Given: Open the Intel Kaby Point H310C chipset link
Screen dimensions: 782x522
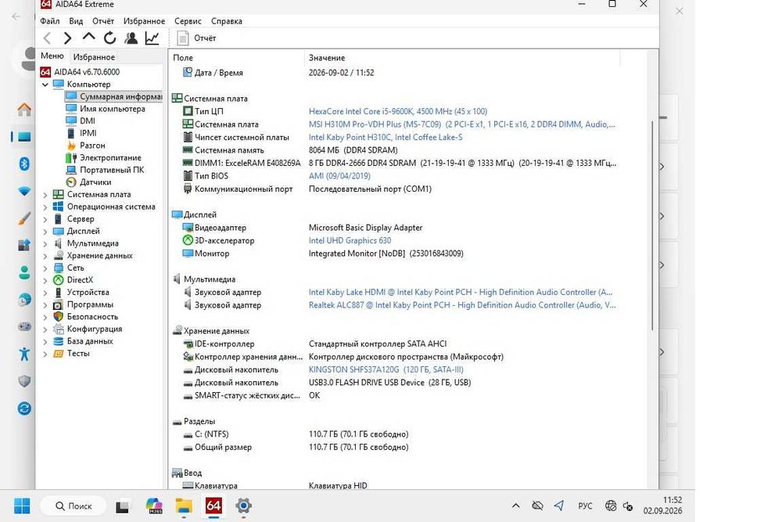Looking at the screenshot, I should 385,137.
